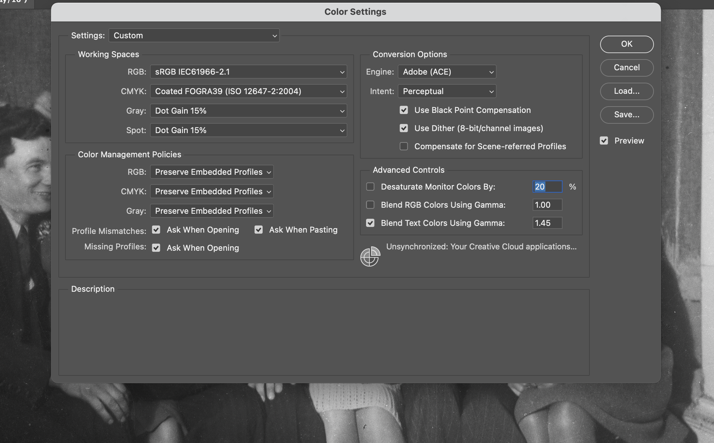Click the Desaturate Monitor Colors percentage field
This screenshot has height=443, width=714.
coord(547,187)
